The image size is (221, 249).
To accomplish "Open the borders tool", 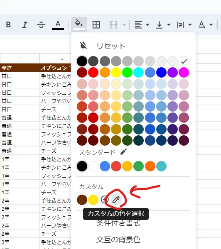I will pyautogui.click(x=96, y=25).
